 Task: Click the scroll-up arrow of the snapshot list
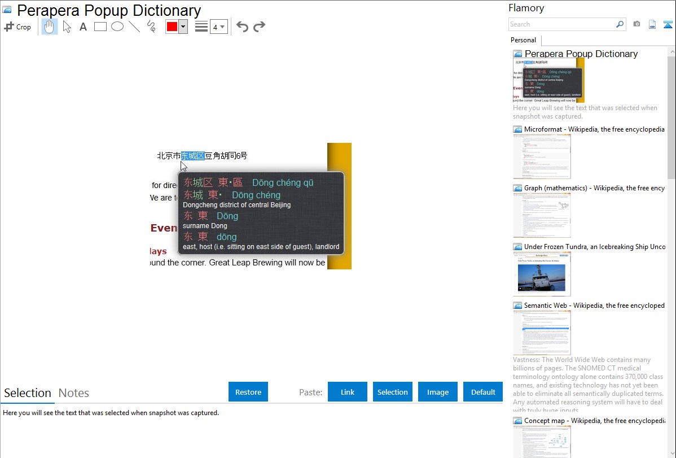coord(672,51)
